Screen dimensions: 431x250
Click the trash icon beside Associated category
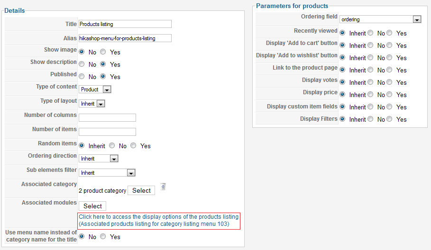163,187
